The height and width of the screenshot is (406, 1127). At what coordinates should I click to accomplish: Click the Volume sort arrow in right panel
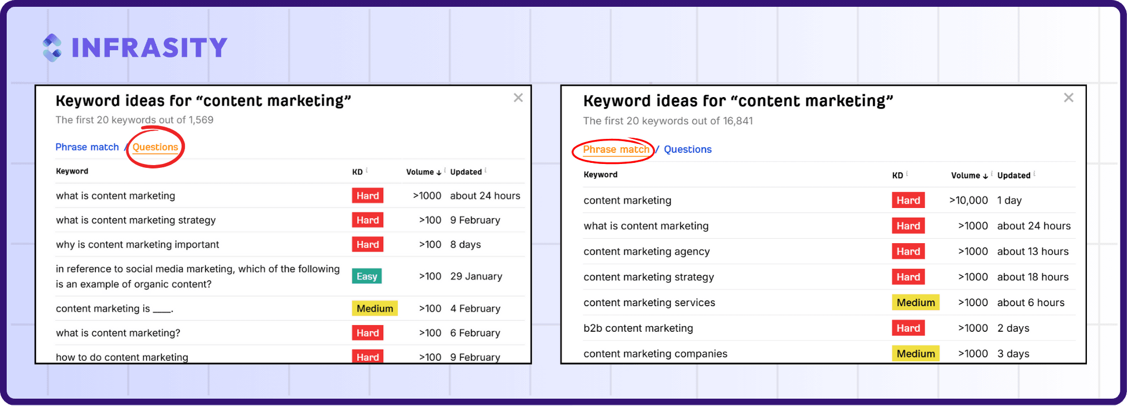985,176
